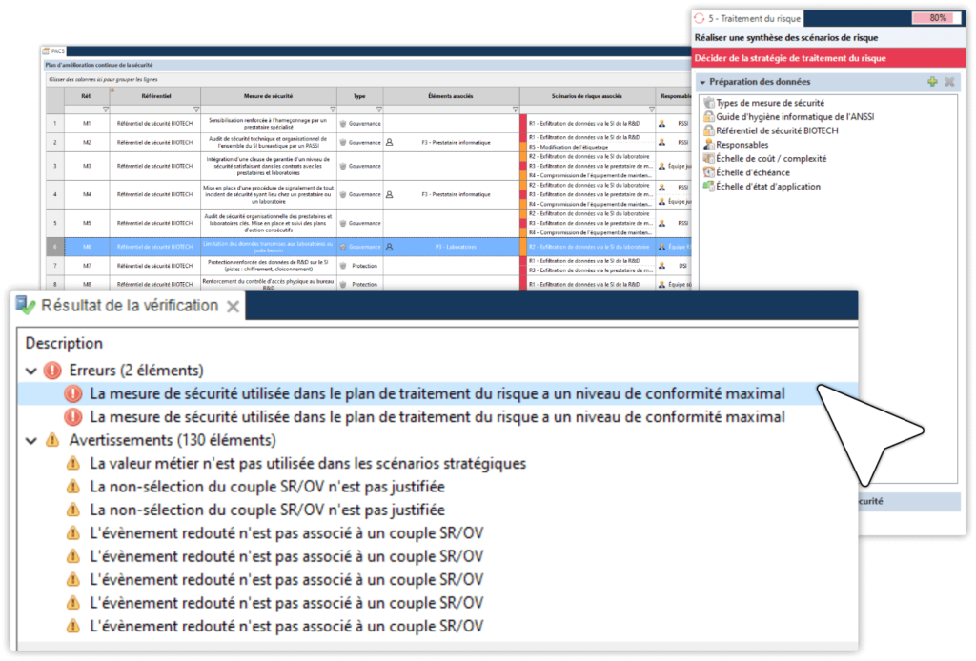This screenshot has height=661, width=976.
Task: Click the green checkmark icon on the verification tab
Action: 26,307
